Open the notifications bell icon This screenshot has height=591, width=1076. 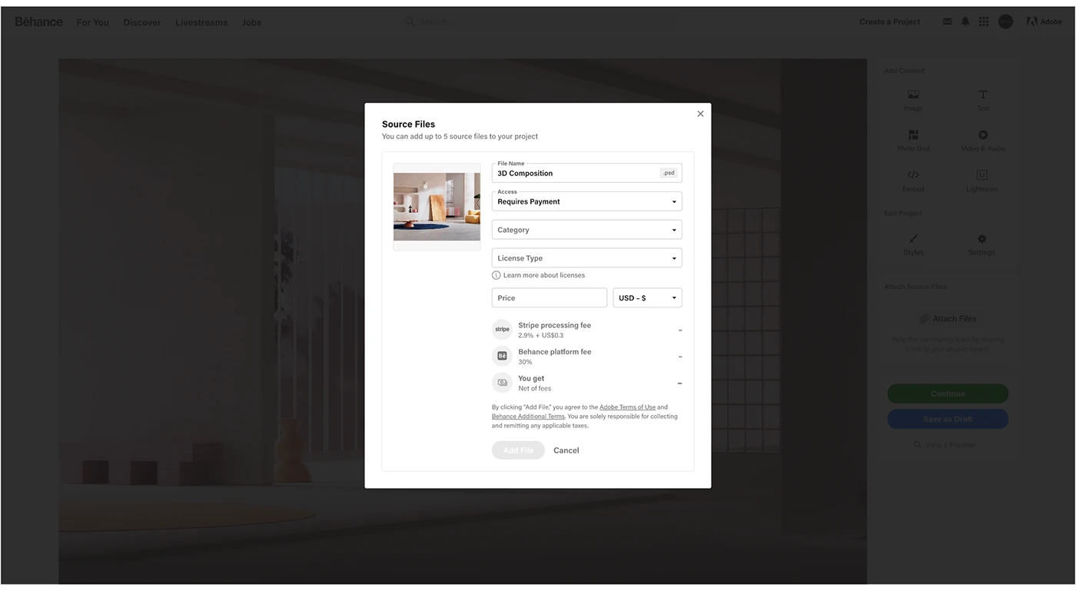[x=965, y=22]
